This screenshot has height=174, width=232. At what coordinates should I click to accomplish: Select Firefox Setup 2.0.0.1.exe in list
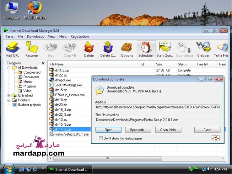click(x=69, y=134)
